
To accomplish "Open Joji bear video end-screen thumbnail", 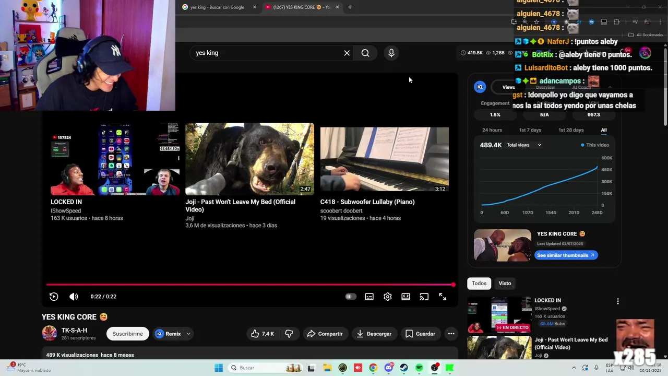I will pyautogui.click(x=249, y=159).
